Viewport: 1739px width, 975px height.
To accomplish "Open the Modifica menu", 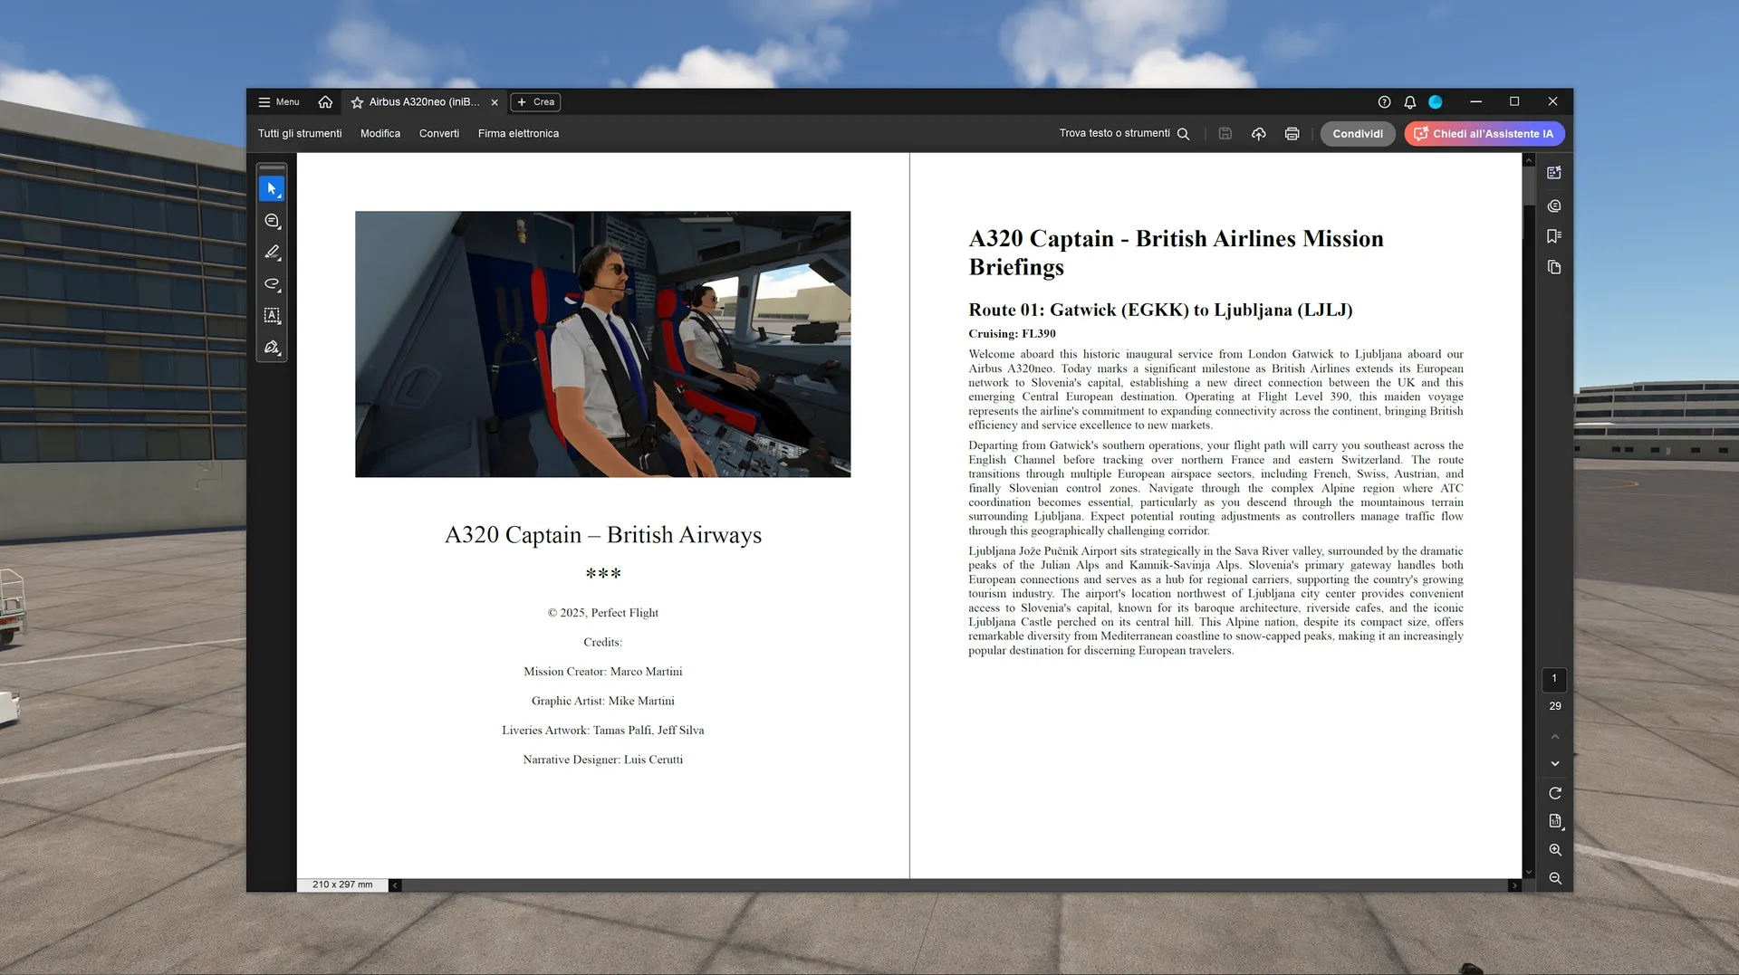I will click(x=380, y=134).
